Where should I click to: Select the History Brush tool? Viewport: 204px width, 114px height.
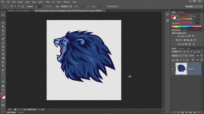[3, 50]
